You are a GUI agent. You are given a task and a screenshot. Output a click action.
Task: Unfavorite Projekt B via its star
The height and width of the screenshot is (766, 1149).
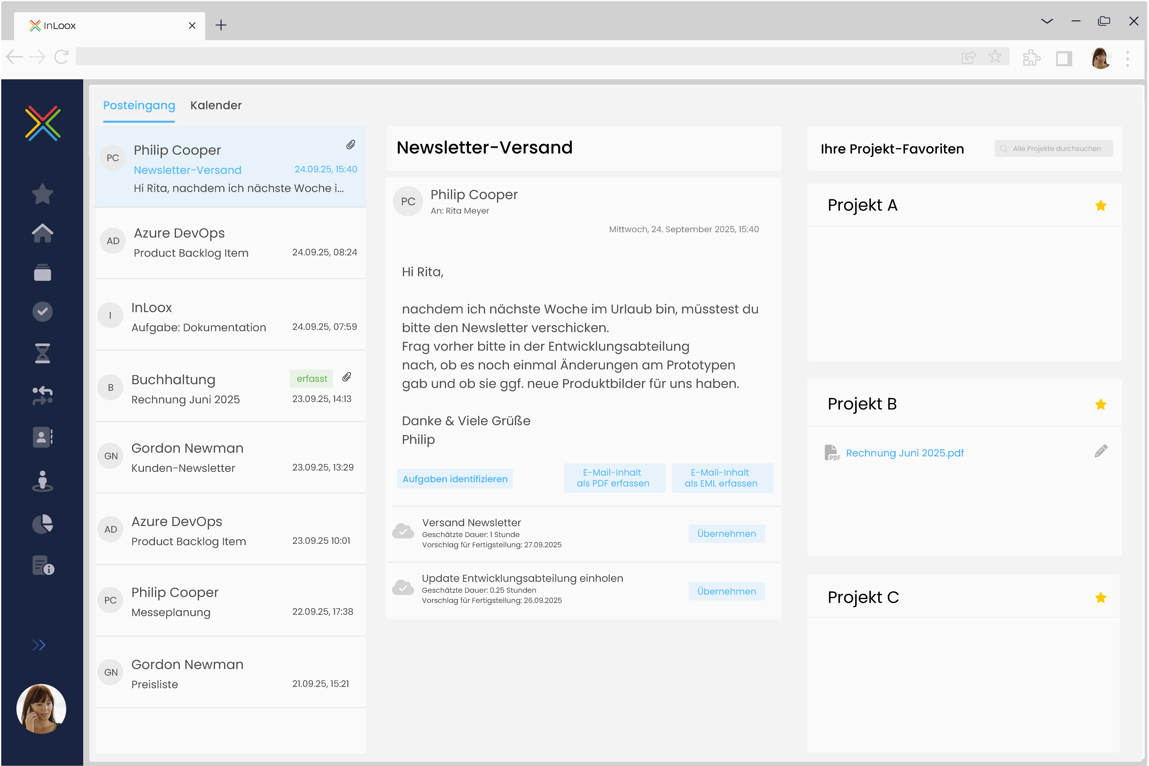[x=1101, y=404]
